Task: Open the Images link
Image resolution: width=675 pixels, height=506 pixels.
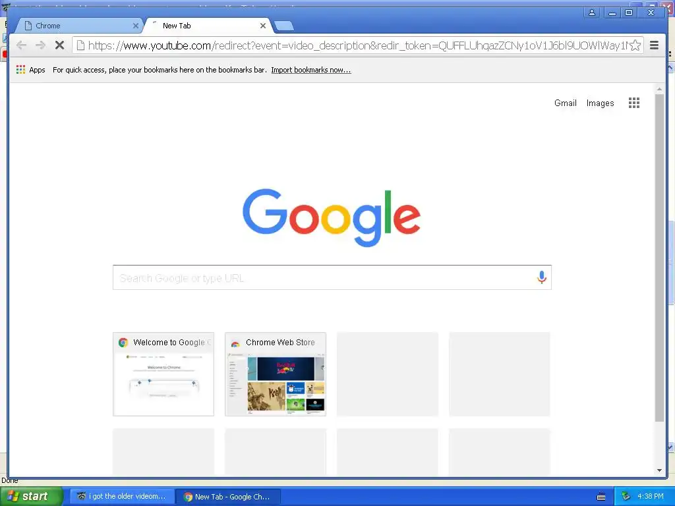Action: pos(600,103)
